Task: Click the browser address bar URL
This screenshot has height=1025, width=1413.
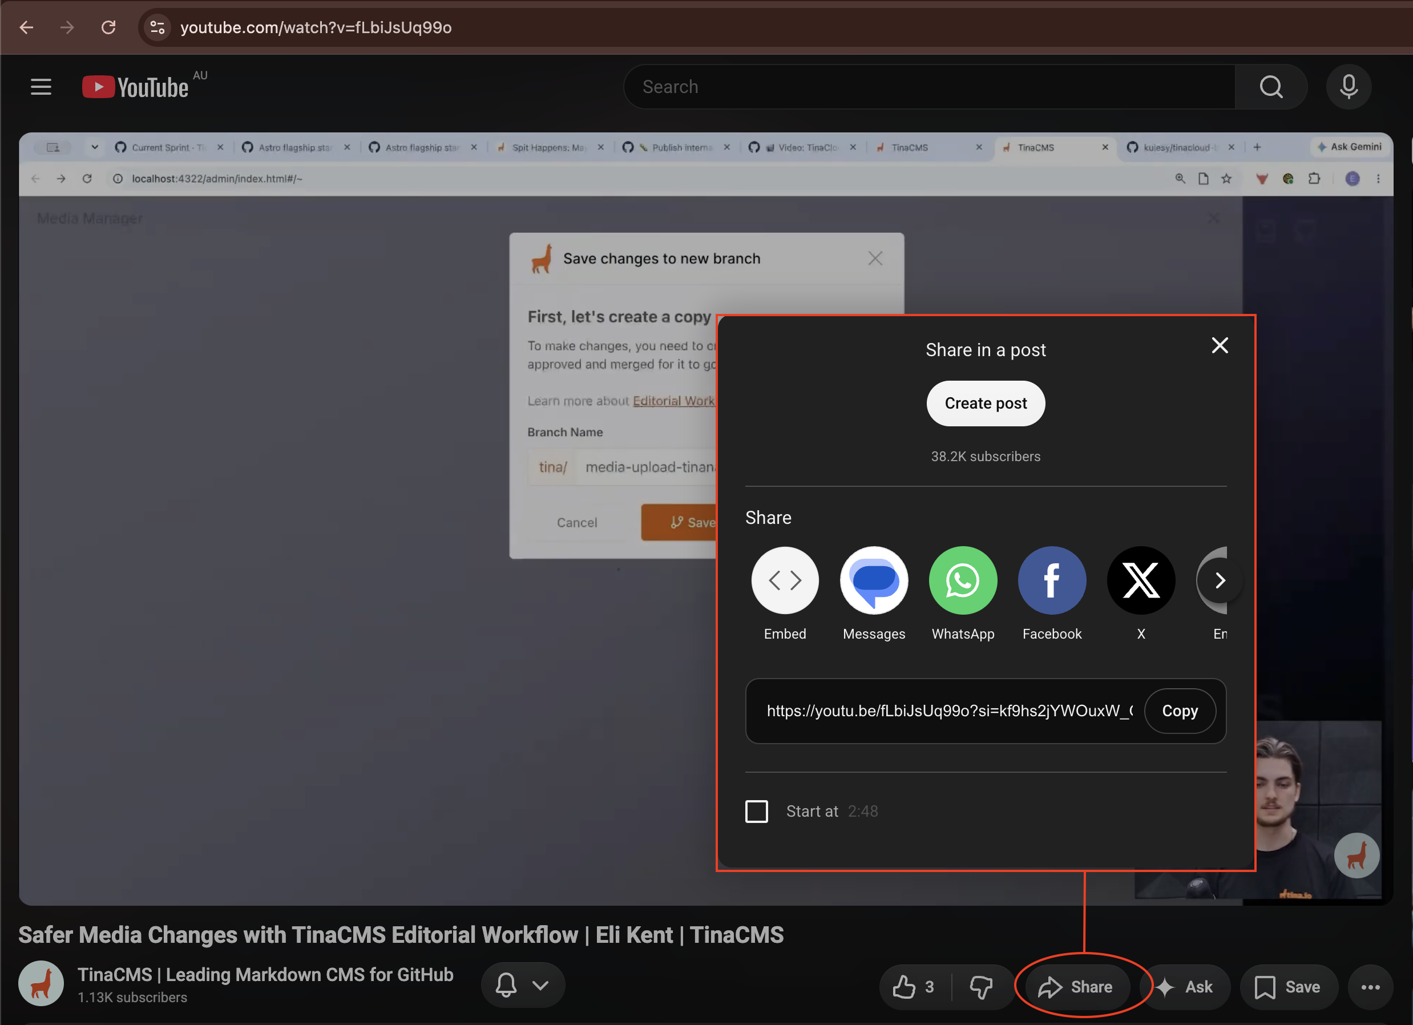Action: coord(316,27)
